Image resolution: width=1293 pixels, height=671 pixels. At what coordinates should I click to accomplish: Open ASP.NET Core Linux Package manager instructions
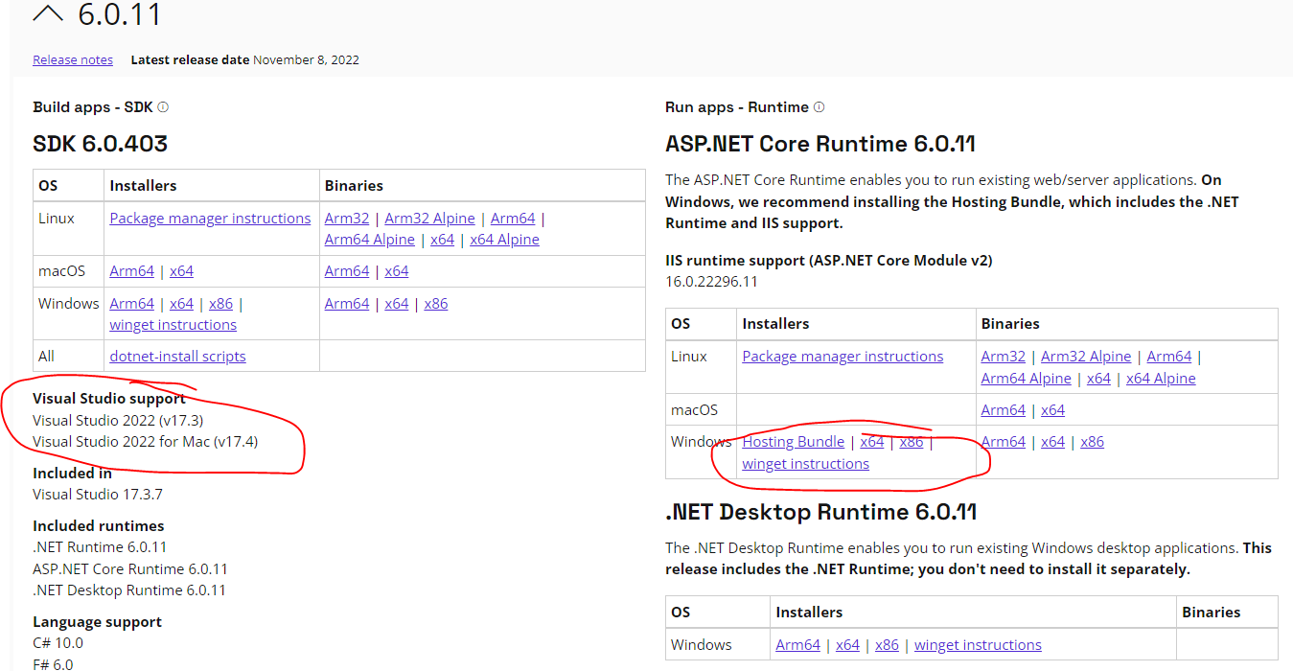(x=843, y=357)
